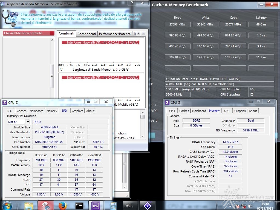The width and height of the screenshot is (280, 210).
Task: Click NB Frequency 3799.1 MHz value
Action: coord(251,130)
